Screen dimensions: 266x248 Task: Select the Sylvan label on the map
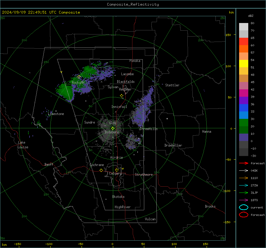pos(113,87)
